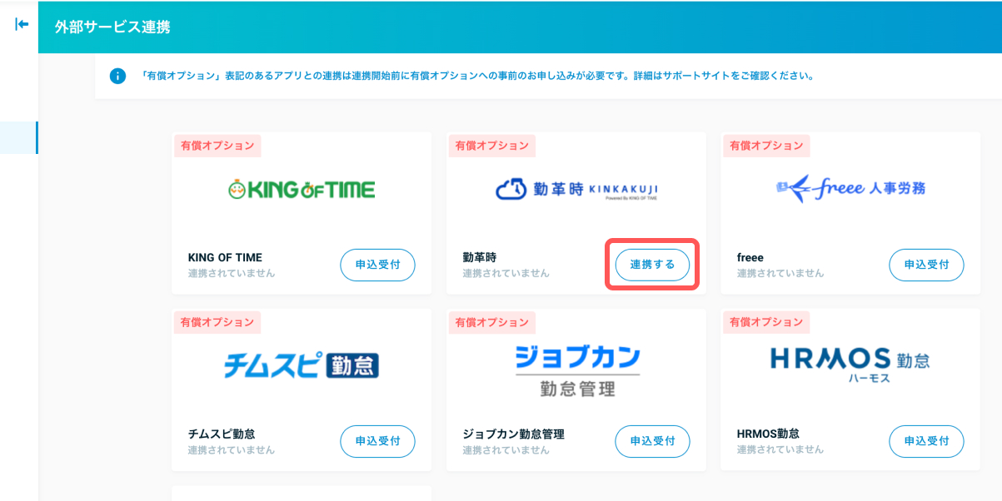1002x501 pixels.
Task: Click the ジョブカン勤怠管理 service name text
Action: pyautogui.click(x=514, y=434)
